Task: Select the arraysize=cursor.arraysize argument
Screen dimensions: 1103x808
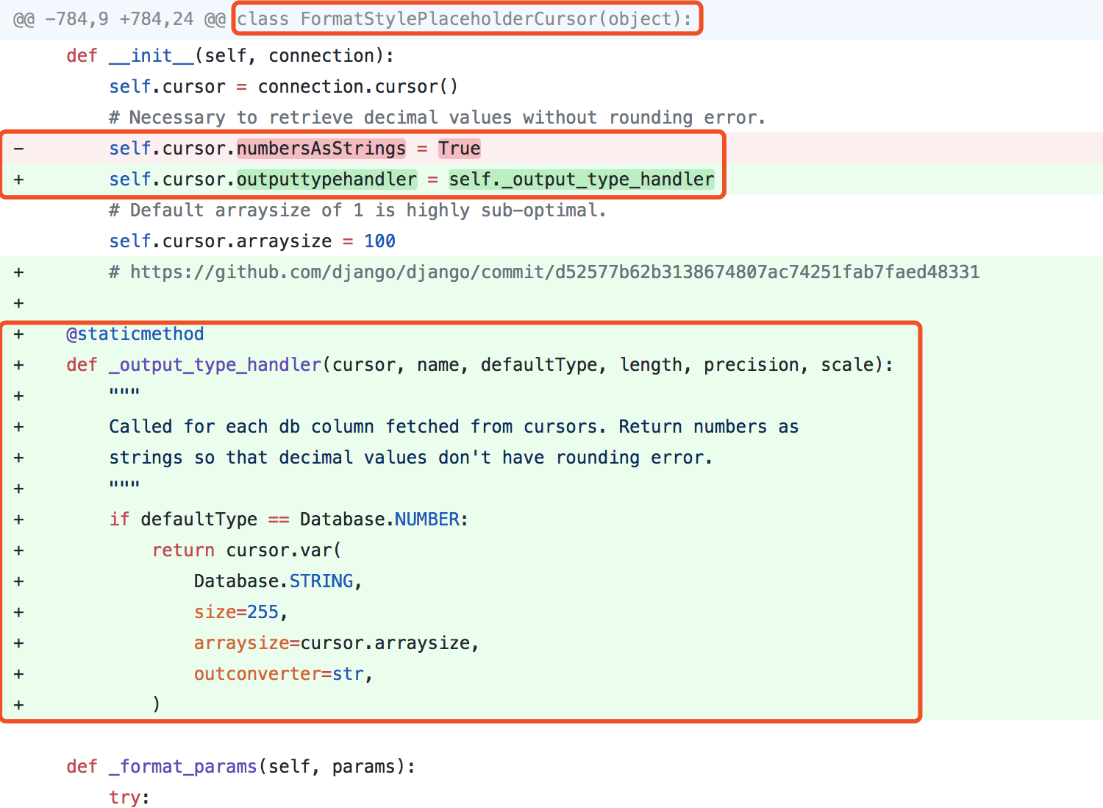Action: tap(336, 642)
